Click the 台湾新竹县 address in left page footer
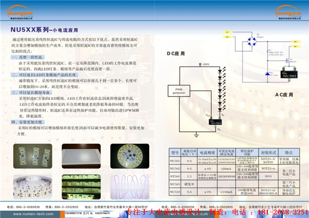309x218 pixels. pos(116,207)
